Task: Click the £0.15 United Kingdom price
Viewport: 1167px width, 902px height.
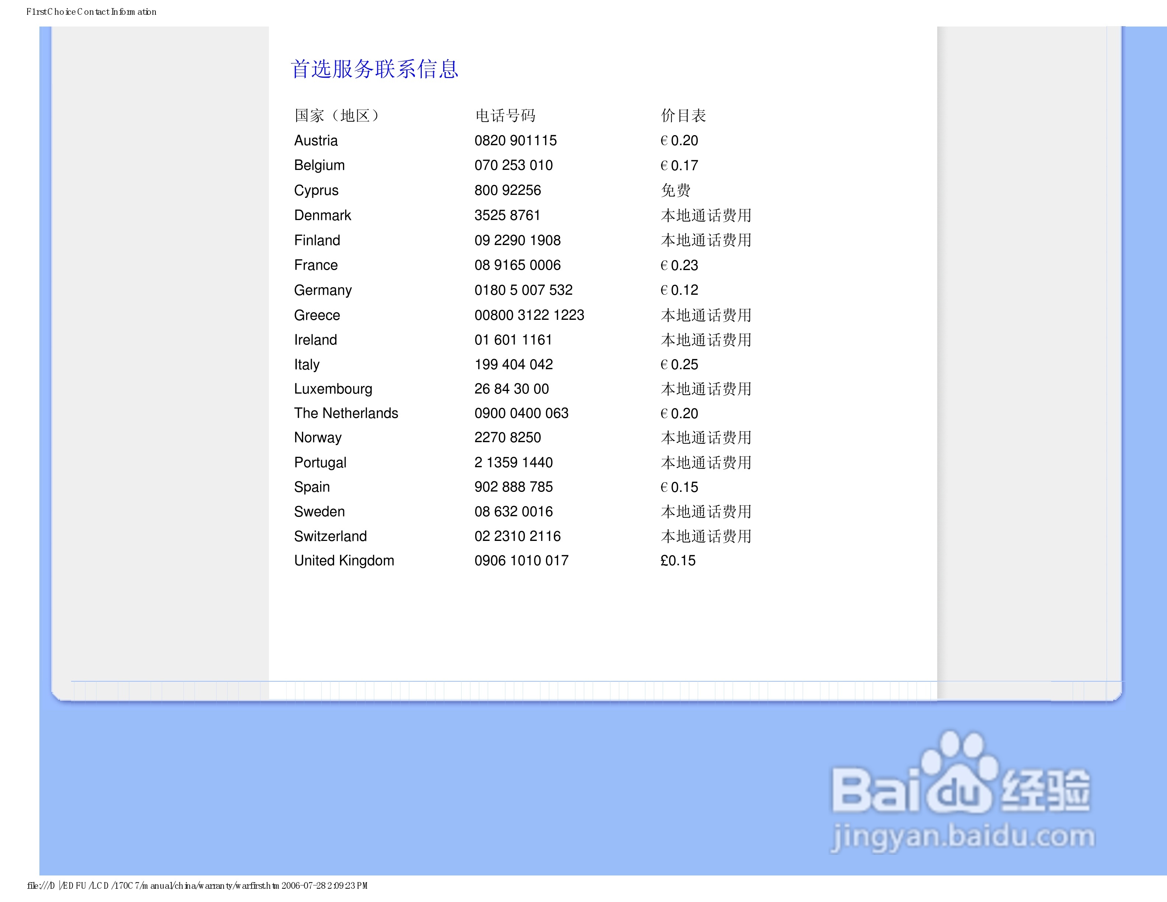Action: [x=677, y=560]
